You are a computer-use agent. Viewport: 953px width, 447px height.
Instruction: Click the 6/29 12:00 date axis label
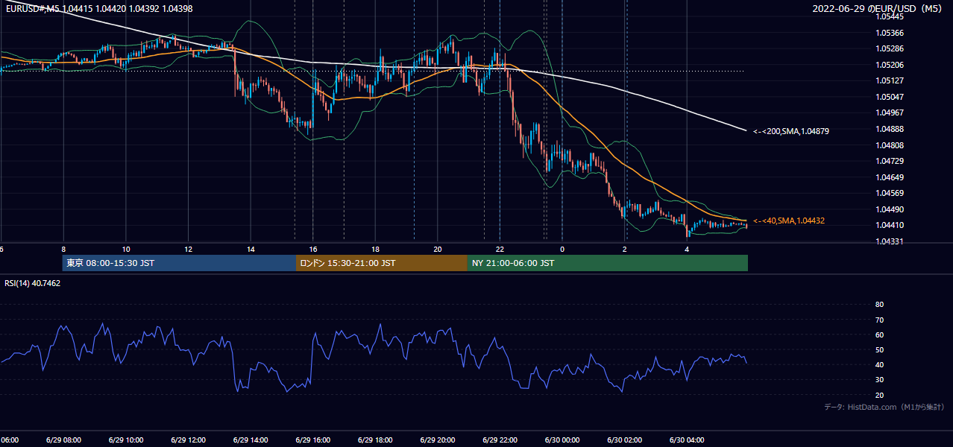pyautogui.click(x=188, y=440)
